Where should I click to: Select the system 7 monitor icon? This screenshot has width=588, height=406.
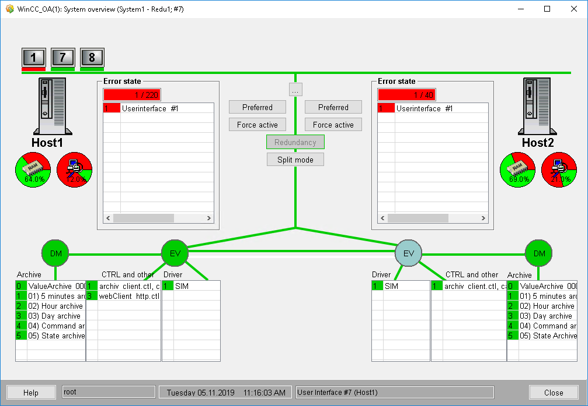(x=62, y=57)
